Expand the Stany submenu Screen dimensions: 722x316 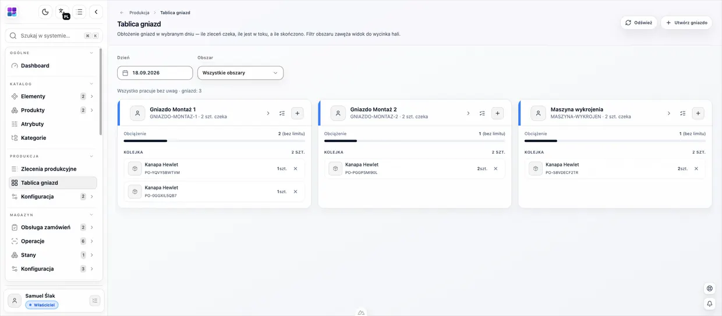[92, 255]
